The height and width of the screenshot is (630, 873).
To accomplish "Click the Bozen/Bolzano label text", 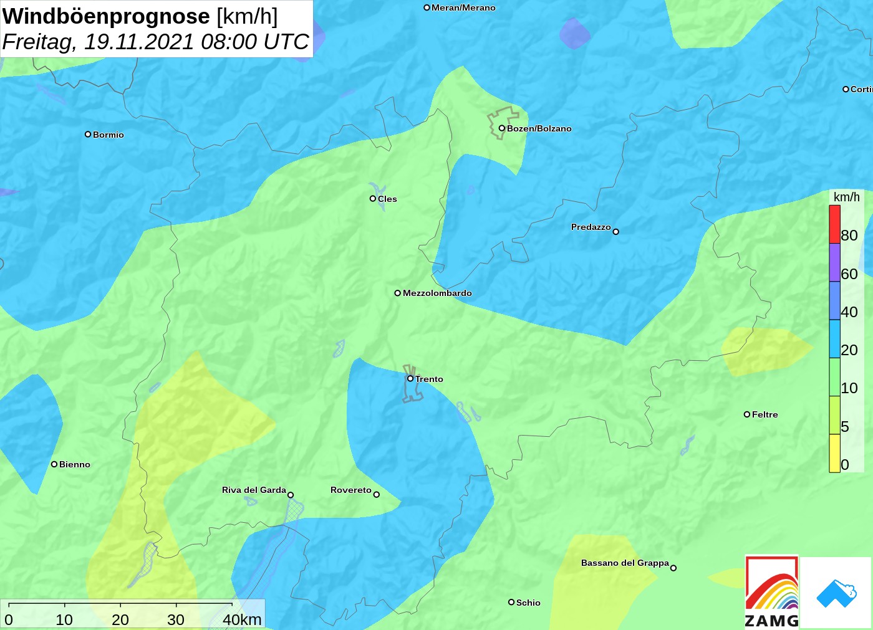I will [x=539, y=128].
